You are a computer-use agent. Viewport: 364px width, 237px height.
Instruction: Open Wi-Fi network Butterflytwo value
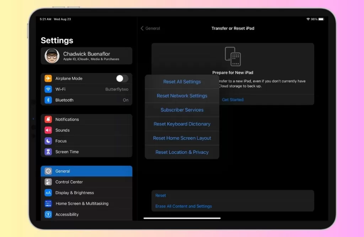point(117,89)
